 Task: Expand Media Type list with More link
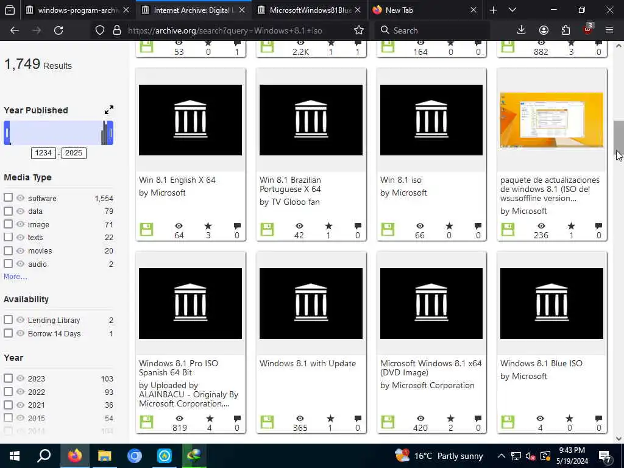[15, 276]
